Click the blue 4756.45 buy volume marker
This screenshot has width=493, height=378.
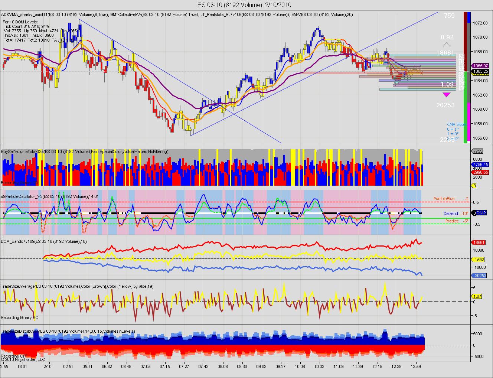point(480,164)
